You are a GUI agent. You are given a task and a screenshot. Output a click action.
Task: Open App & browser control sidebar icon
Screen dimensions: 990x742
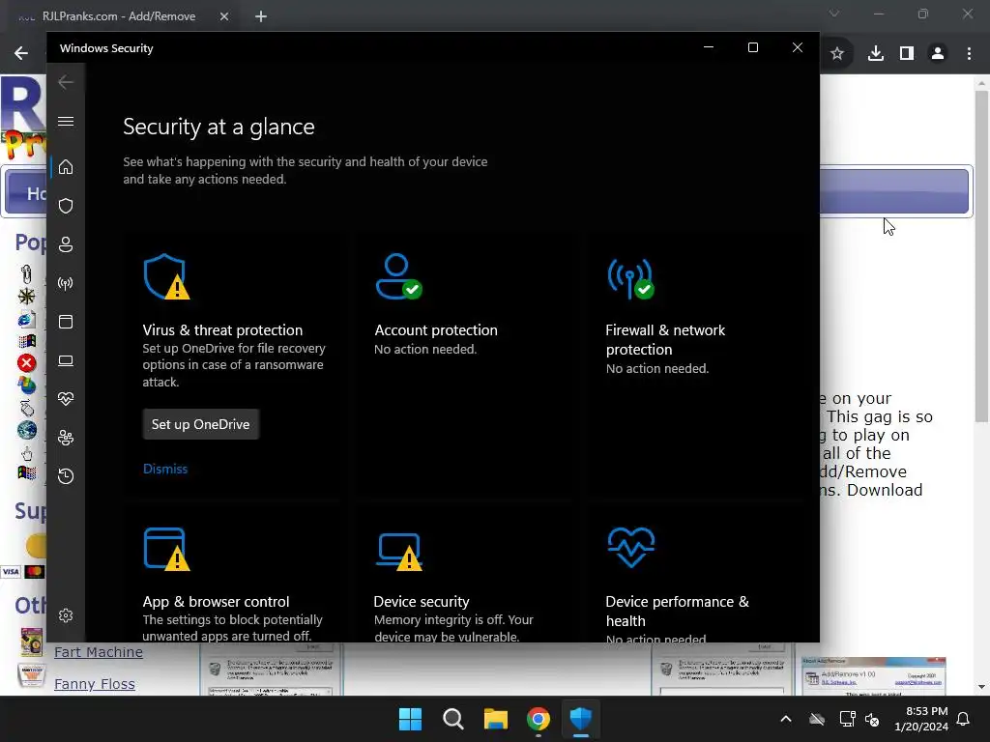[66, 322]
